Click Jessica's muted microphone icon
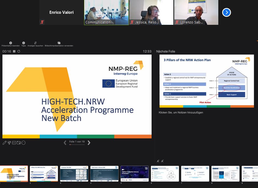The width and height of the screenshot is (258, 188). pos(132,22)
